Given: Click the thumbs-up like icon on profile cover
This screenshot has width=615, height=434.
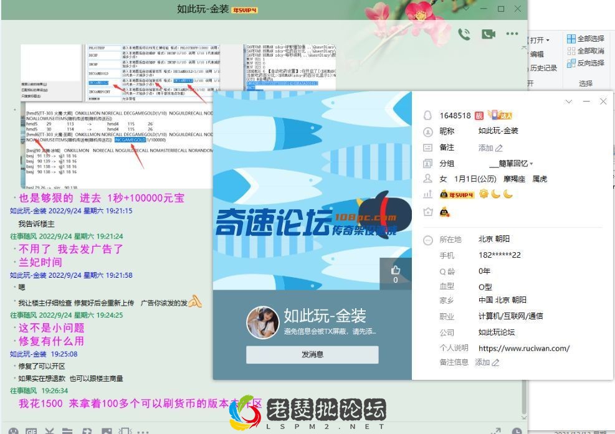Looking at the screenshot, I should pyautogui.click(x=395, y=270).
